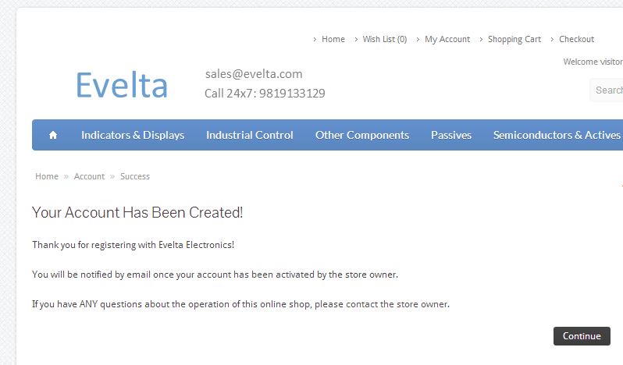The width and height of the screenshot is (623, 365).
Task: Click the Your Account Has Been Created! heading
Action: (137, 212)
